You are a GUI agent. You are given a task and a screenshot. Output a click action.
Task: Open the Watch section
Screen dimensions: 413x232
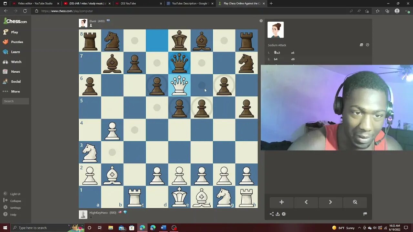[12, 62]
